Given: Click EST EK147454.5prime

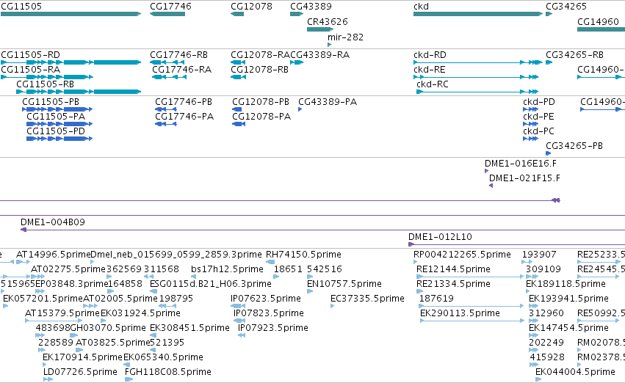Looking at the screenshot, I should pyautogui.click(x=534, y=335).
